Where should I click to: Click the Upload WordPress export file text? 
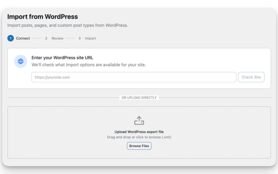tap(139, 131)
